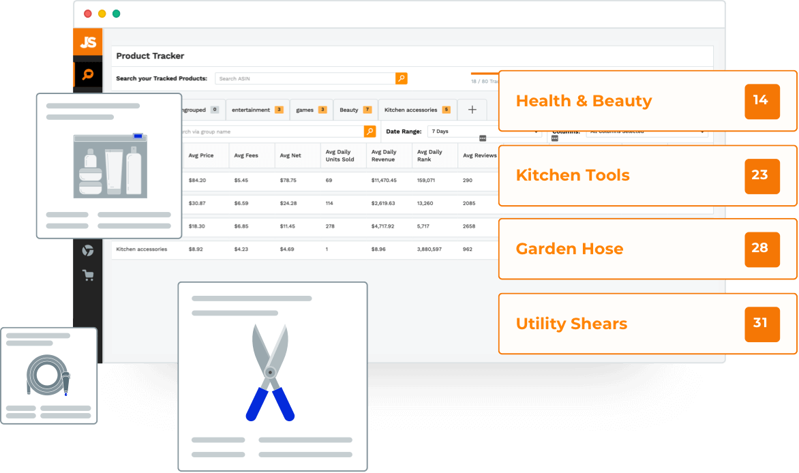The image size is (799, 473).
Task: Open the browser icon in the left sidebar
Action: (87, 249)
